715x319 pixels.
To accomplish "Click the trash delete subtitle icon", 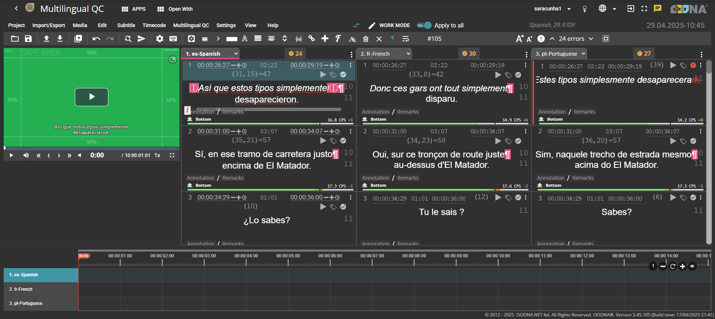I will (x=366, y=39).
